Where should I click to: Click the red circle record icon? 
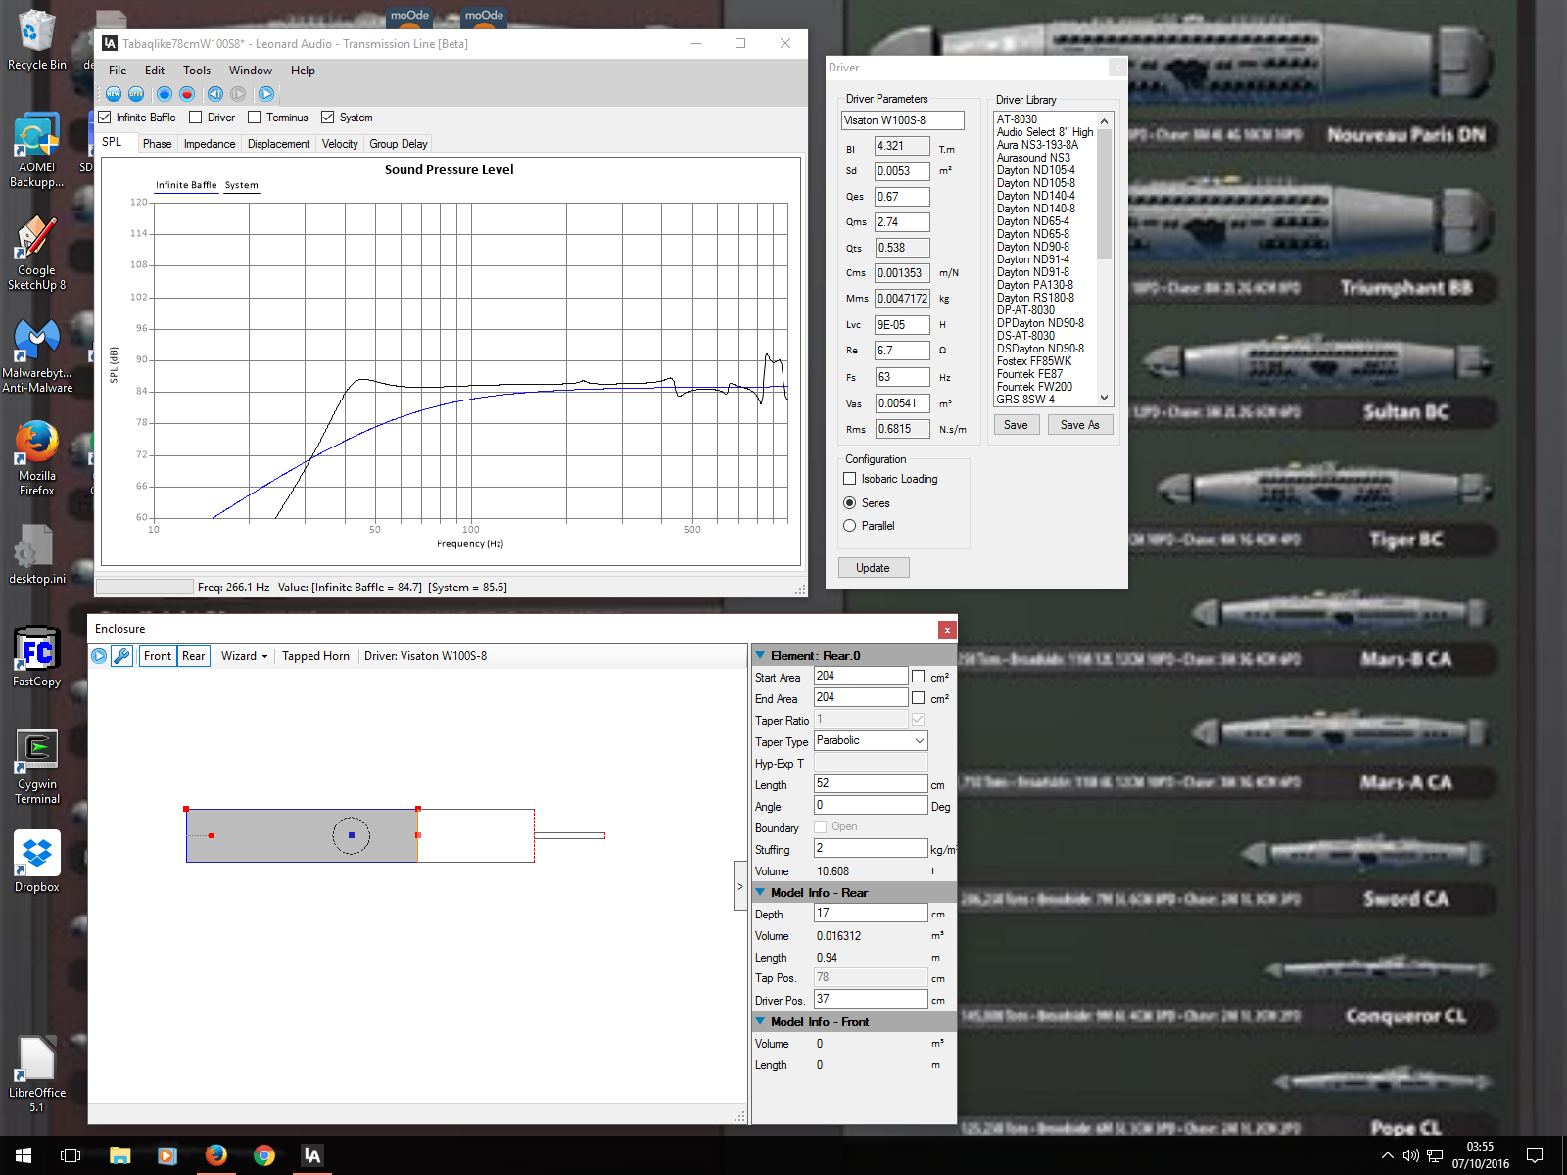pyautogui.click(x=187, y=94)
